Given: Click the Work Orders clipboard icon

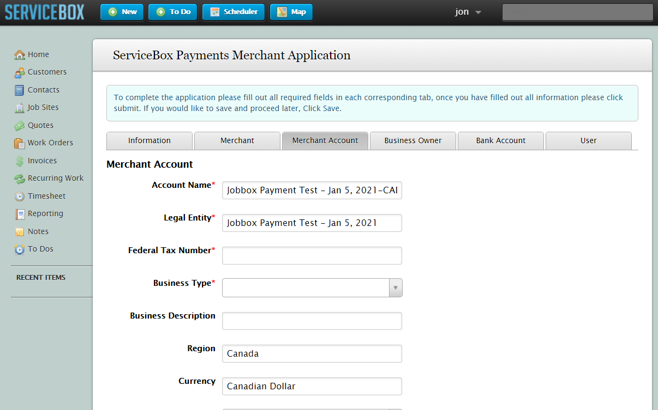Looking at the screenshot, I should point(20,143).
